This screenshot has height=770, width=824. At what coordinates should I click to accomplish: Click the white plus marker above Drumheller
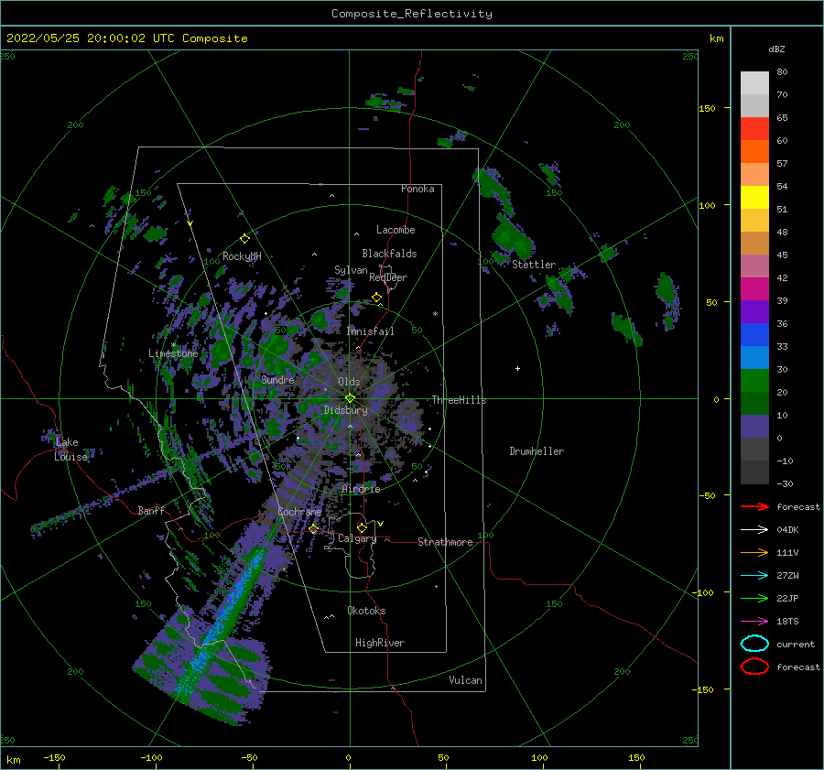(x=517, y=368)
